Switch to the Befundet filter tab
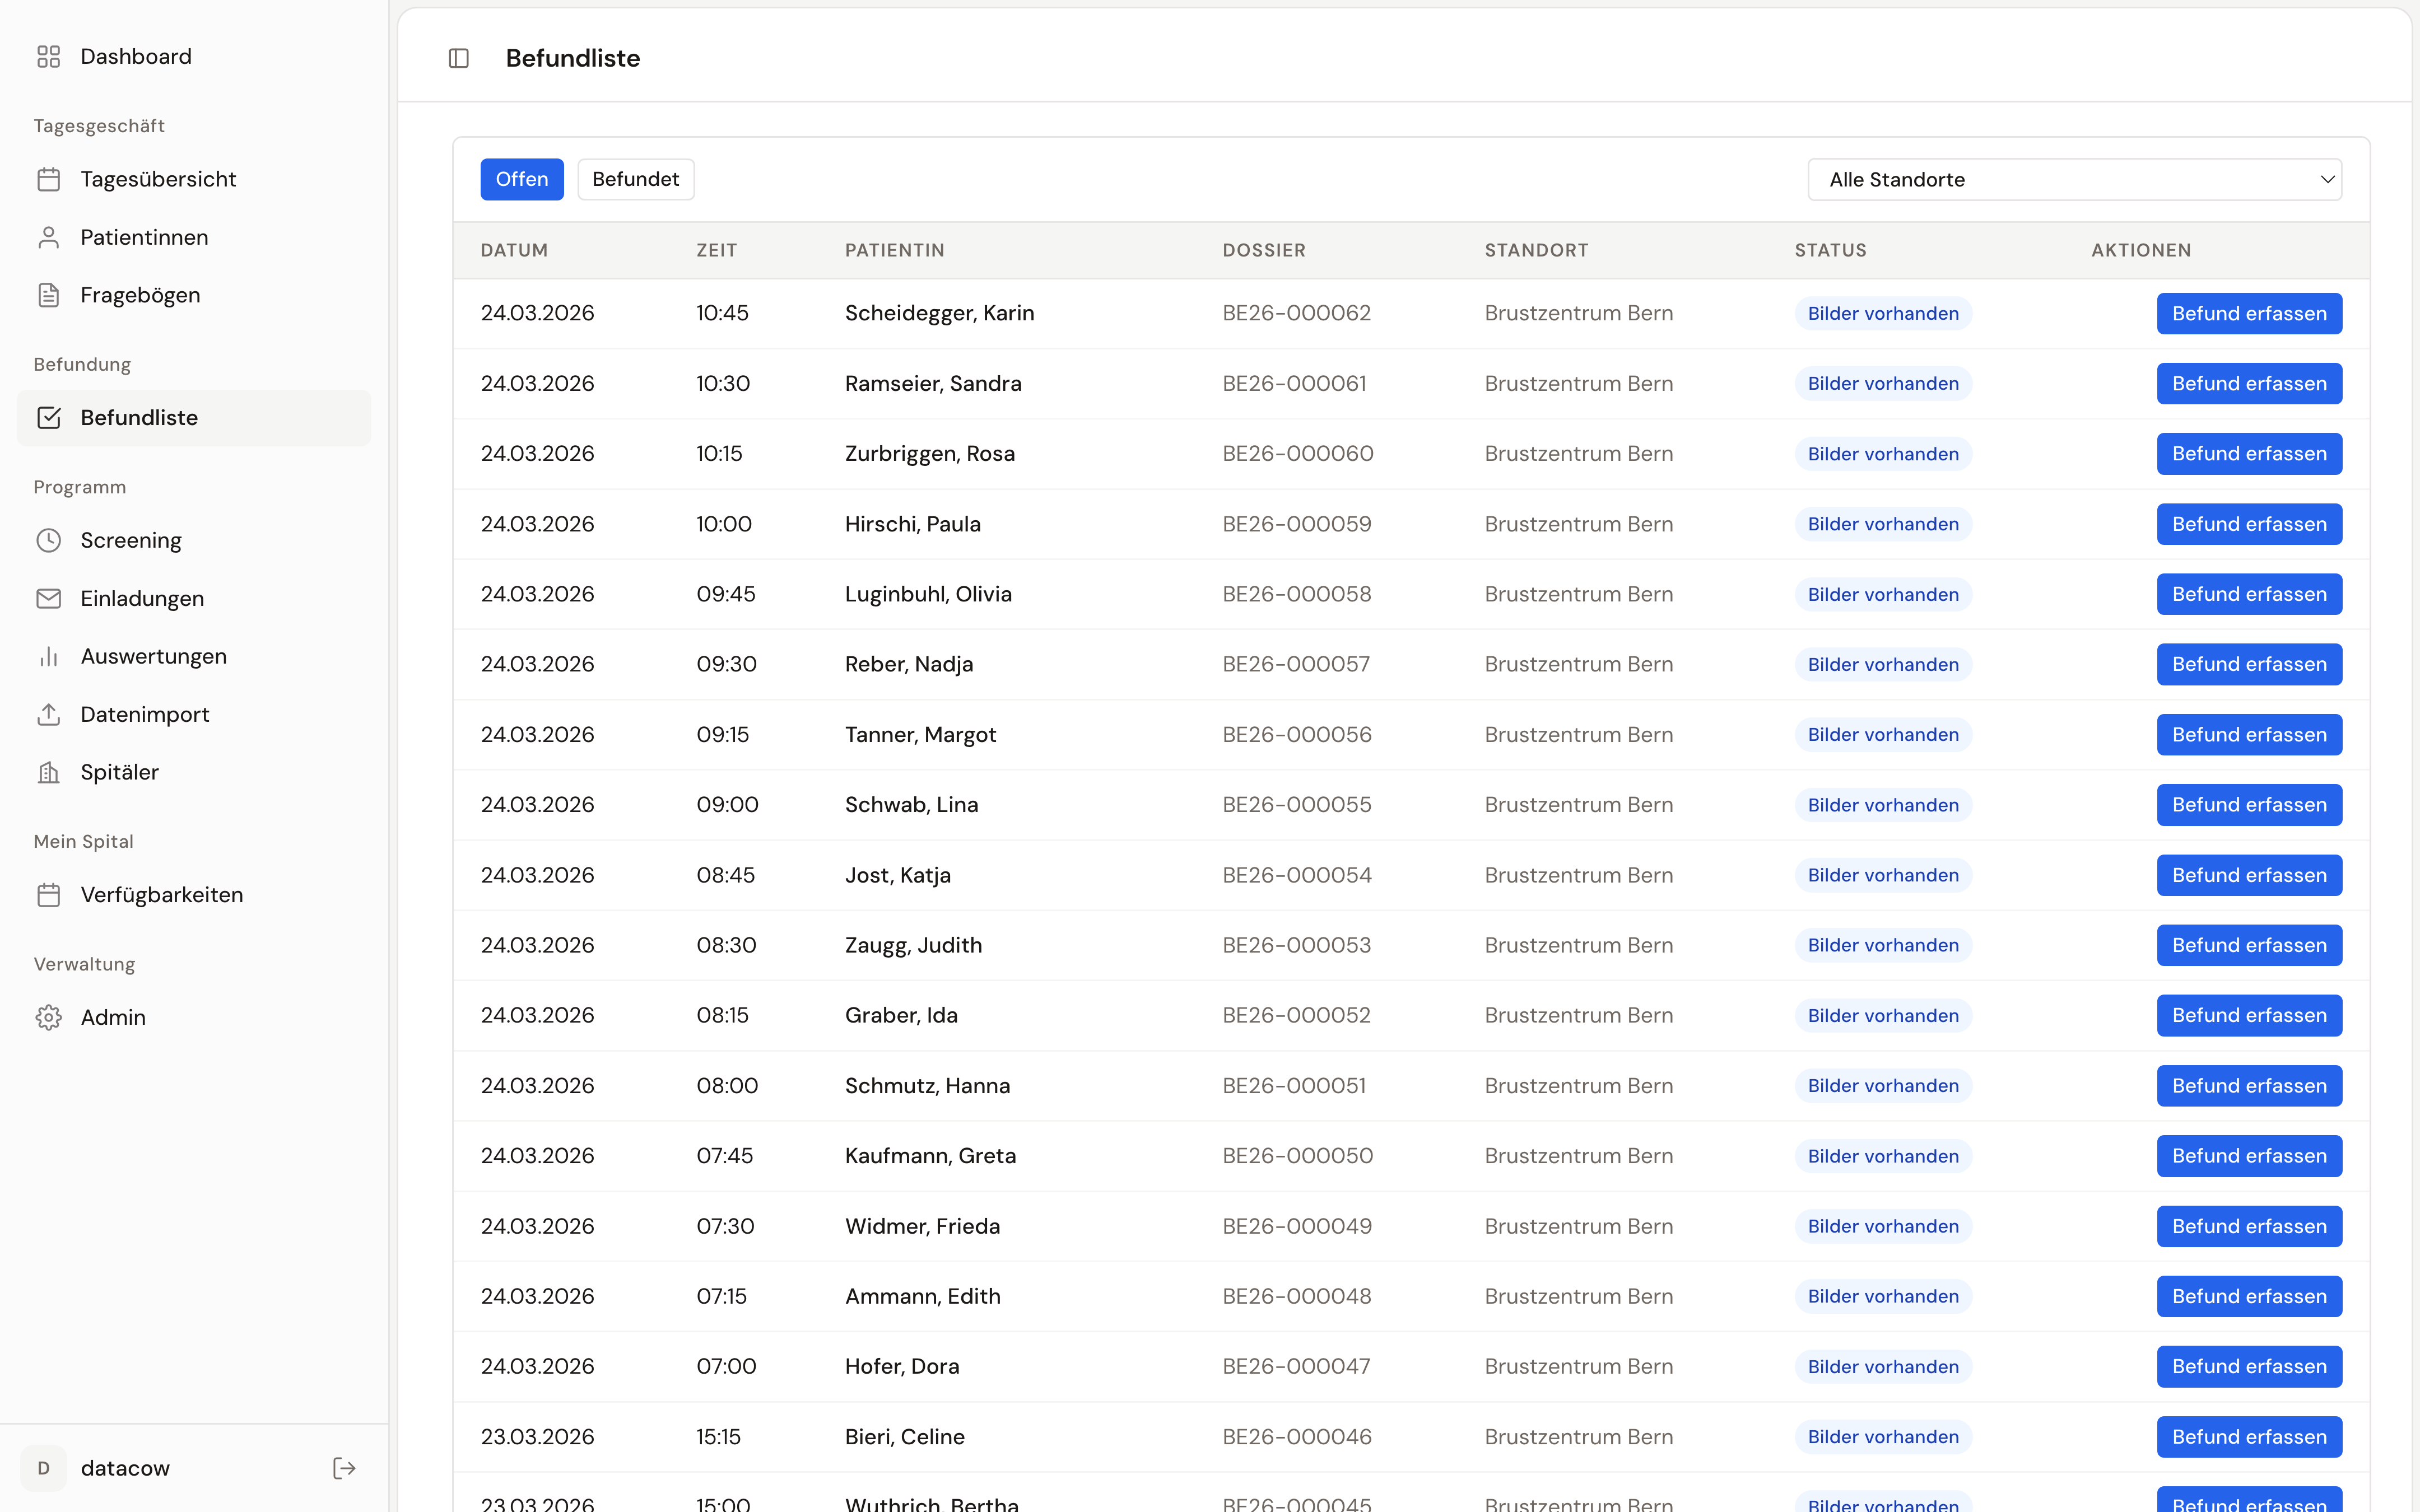This screenshot has height=1512, width=2420. tap(635, 179)
